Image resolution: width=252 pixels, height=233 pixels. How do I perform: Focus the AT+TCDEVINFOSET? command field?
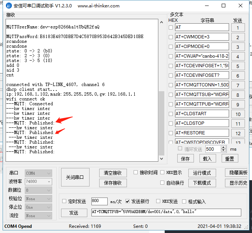tap(202, 75)
